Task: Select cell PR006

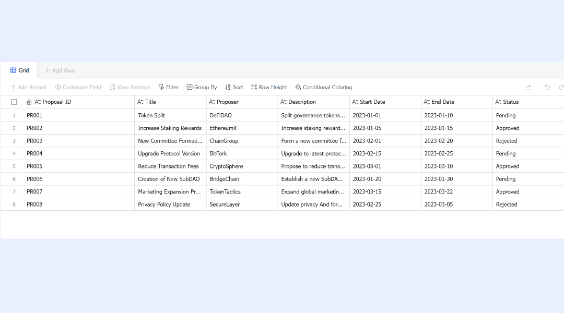Action: 79,179
